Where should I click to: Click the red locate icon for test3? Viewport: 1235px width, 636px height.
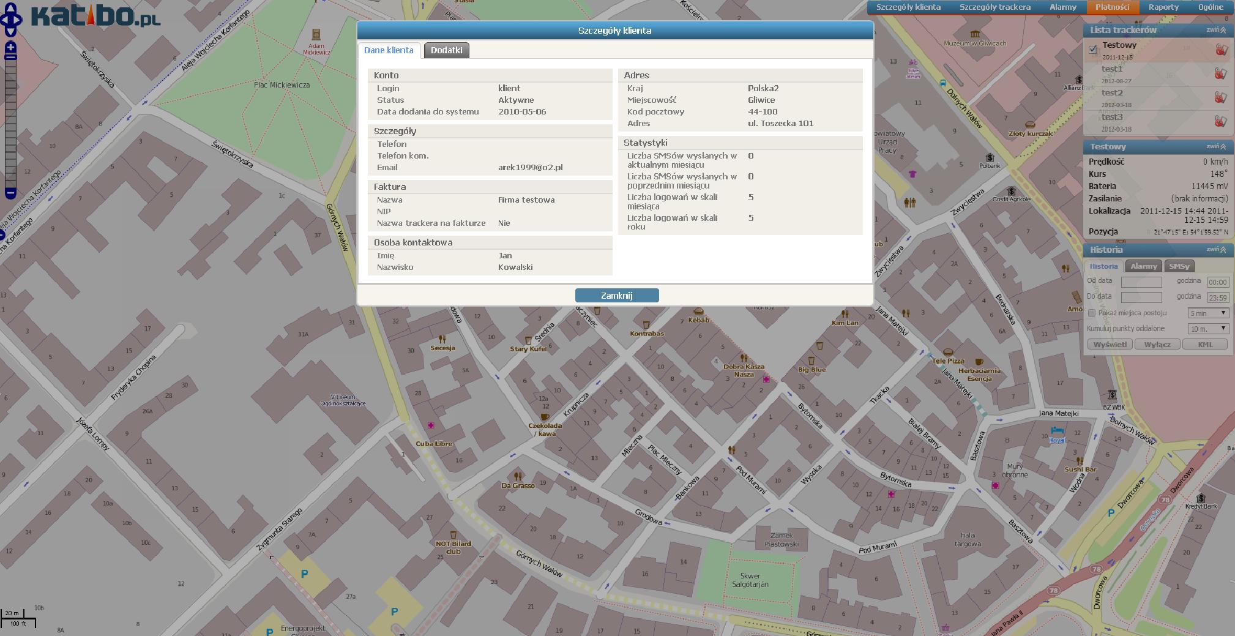1221,121
